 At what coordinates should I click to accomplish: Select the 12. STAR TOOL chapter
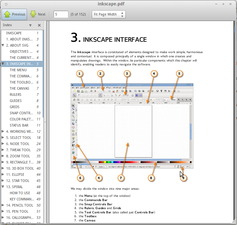[x=22, y=181]
